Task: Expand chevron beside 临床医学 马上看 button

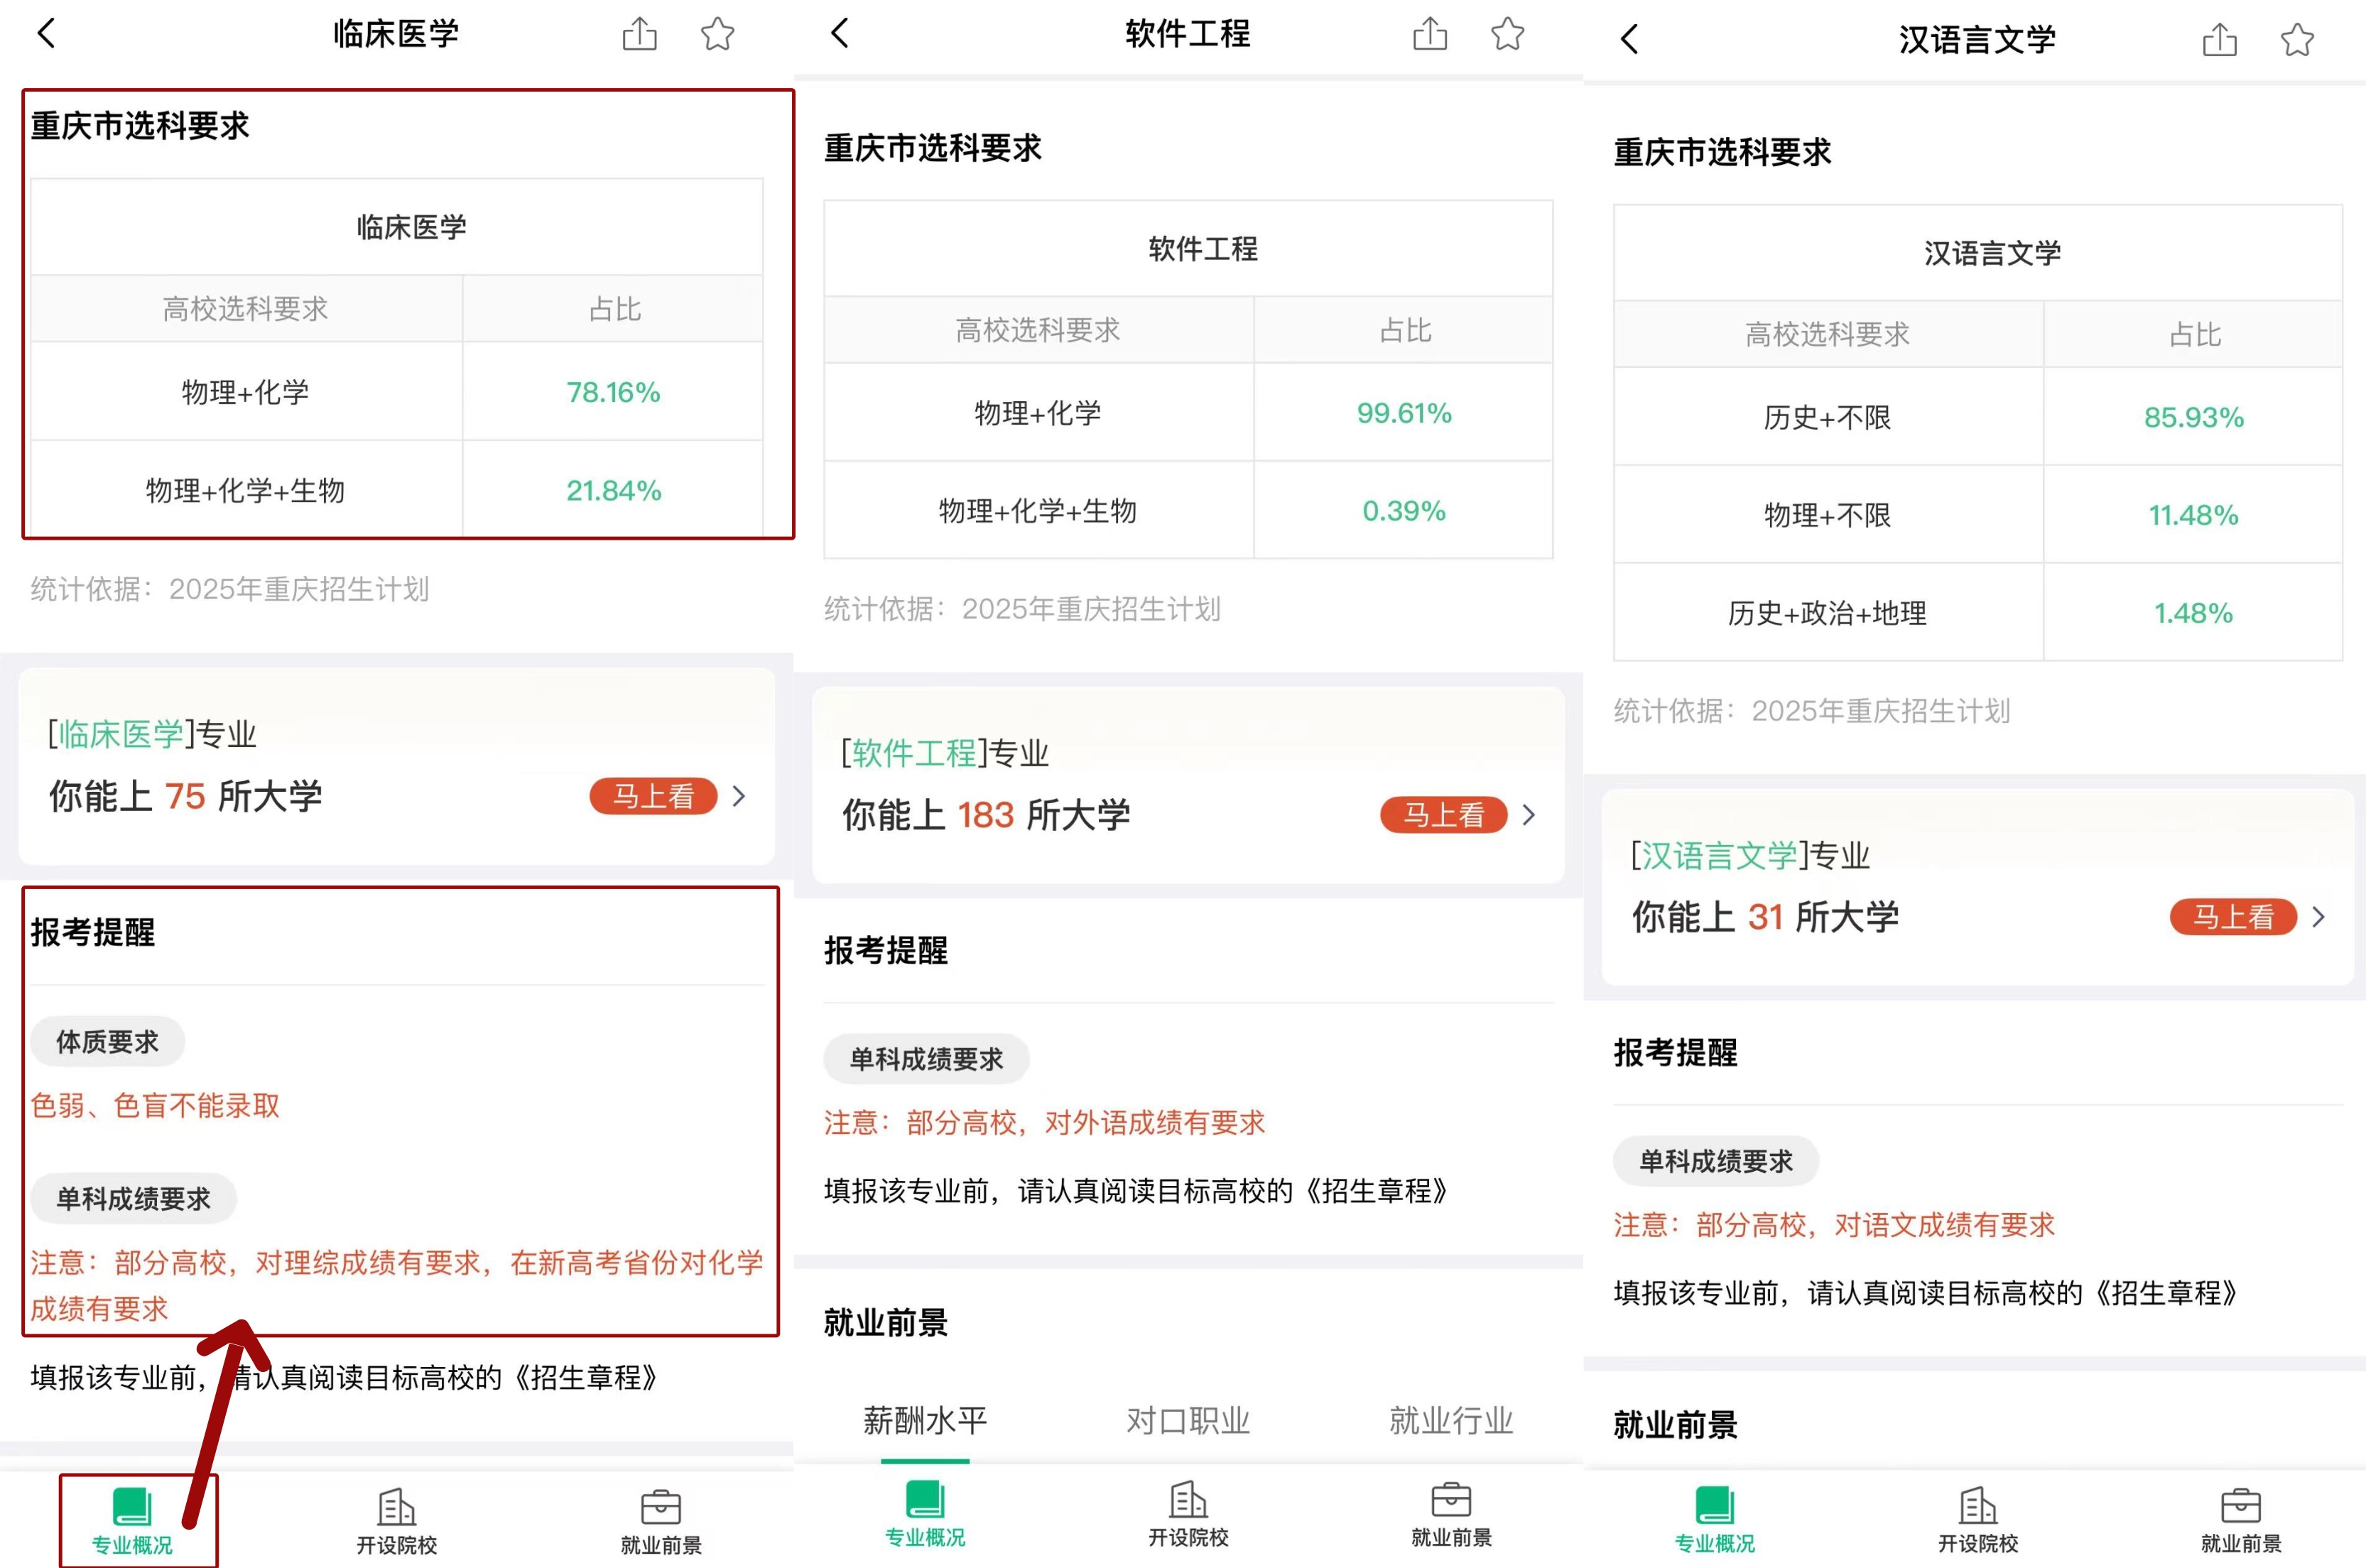Action: click(739, 796)
